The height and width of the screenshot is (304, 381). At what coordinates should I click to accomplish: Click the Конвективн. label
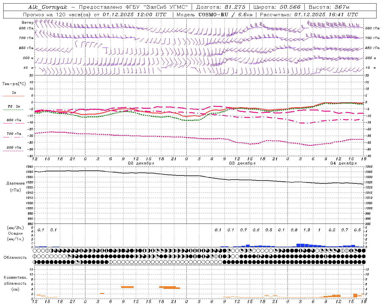(x=15, y=278)
